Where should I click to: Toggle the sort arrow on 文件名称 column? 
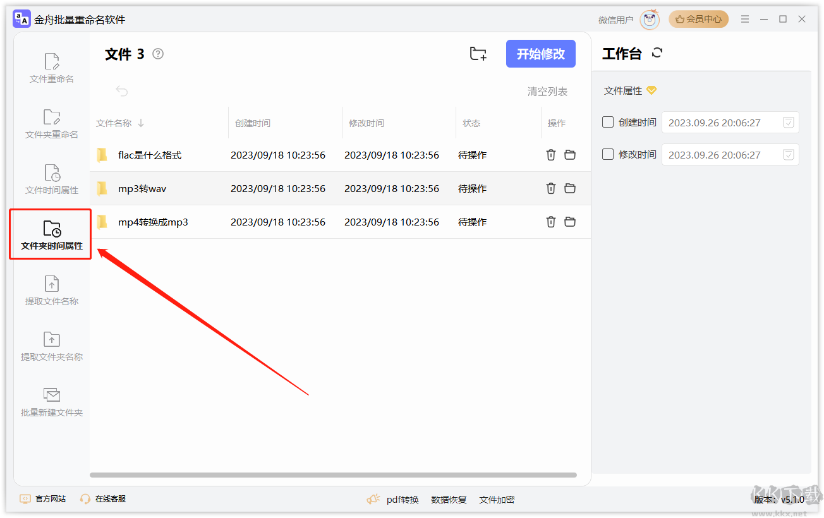140,123
